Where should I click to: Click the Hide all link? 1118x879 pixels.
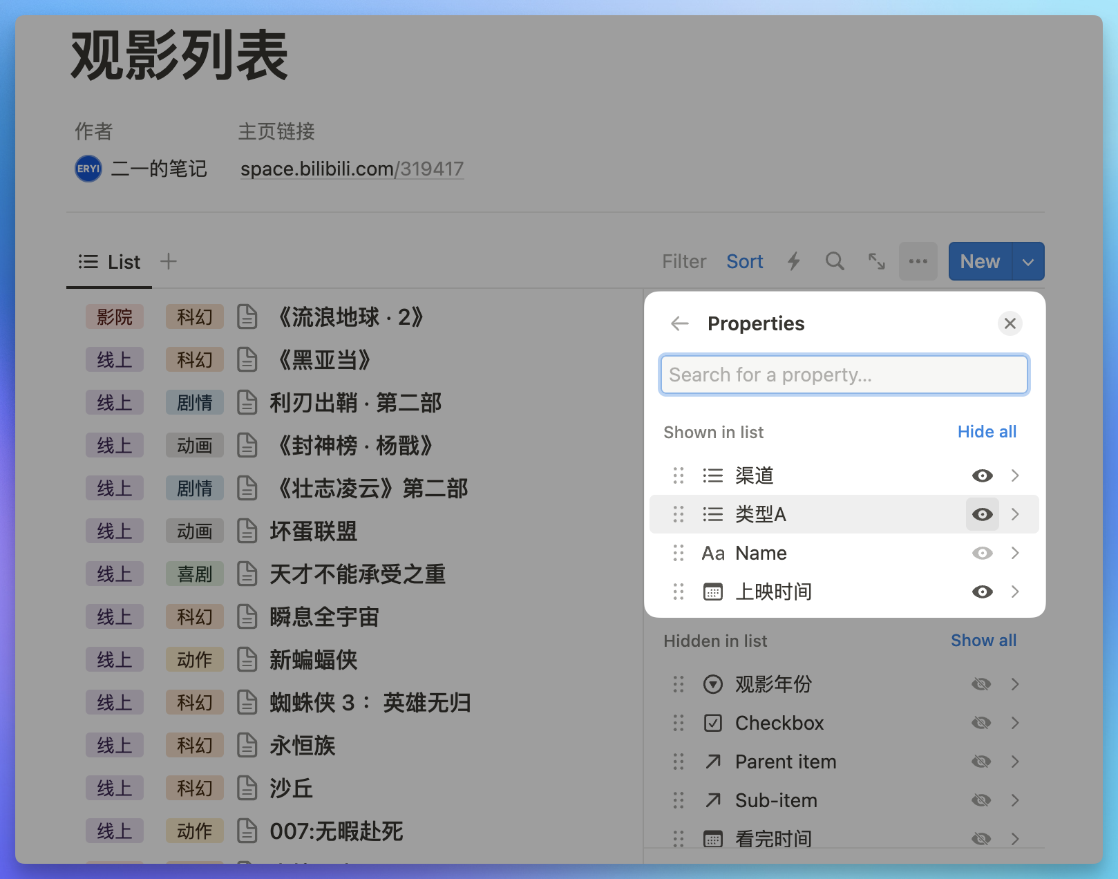(x=987, y=432)
